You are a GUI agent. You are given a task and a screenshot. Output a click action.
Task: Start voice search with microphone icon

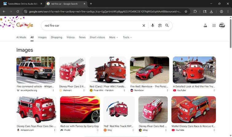point(152,25)
